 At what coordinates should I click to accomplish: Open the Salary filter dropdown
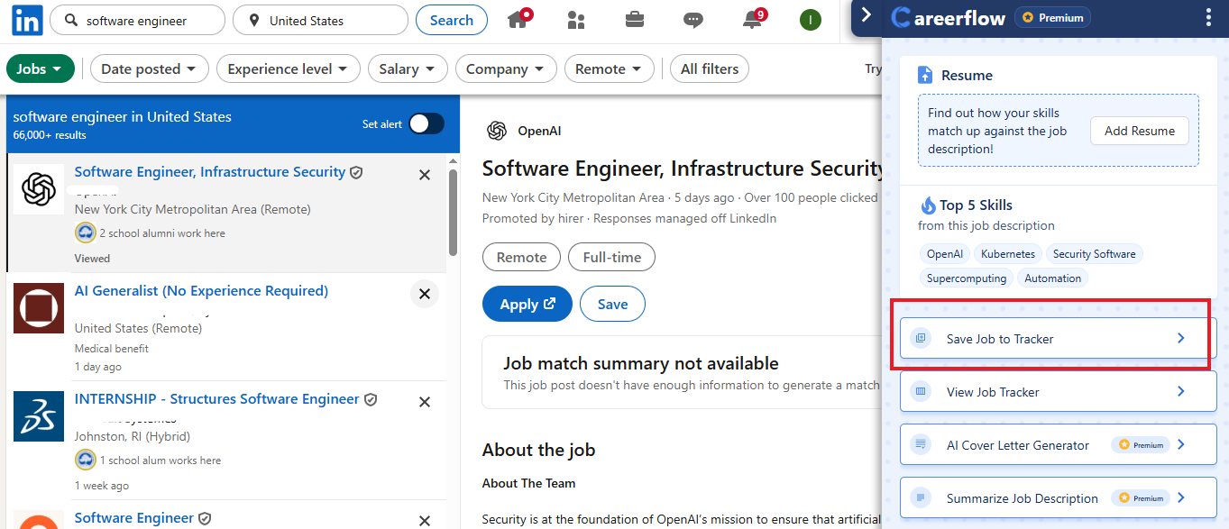[x=408, y=68]
